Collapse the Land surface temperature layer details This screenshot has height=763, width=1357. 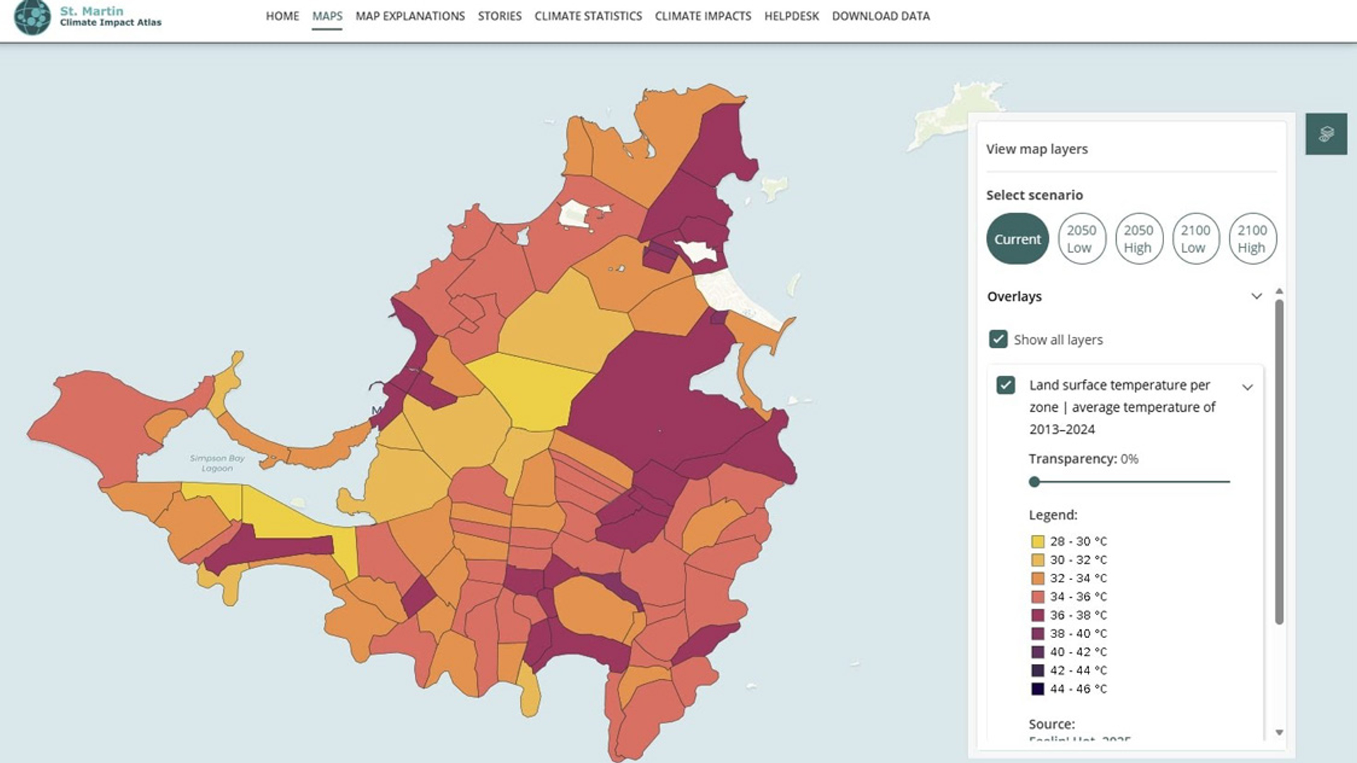point(1247,387)
